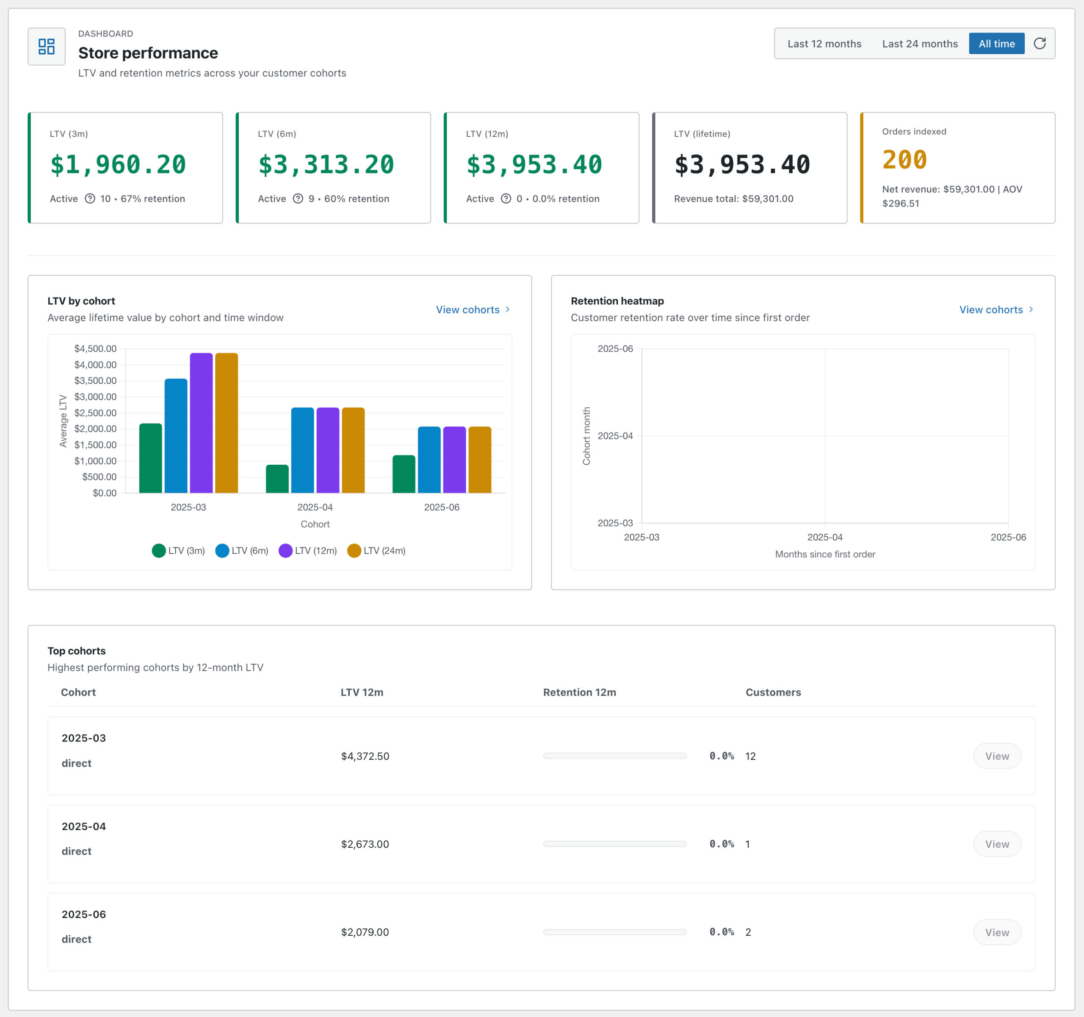Viewport: 1084px width, 1017px height.
Task: Switch to Last 12 months view
Action: (x=824, y=43)
